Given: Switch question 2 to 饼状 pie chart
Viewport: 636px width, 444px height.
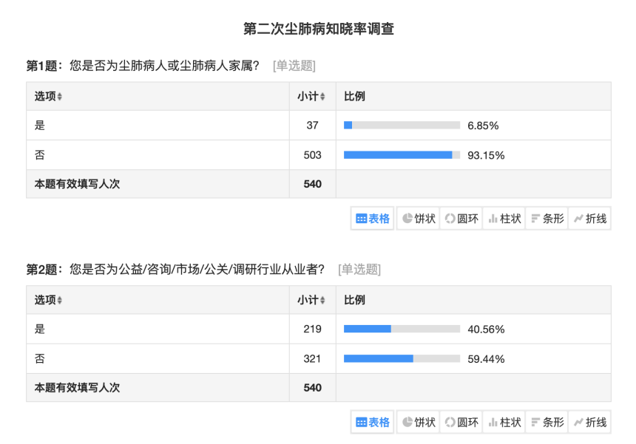Looking at the screenshot, I should click(418, 423).
